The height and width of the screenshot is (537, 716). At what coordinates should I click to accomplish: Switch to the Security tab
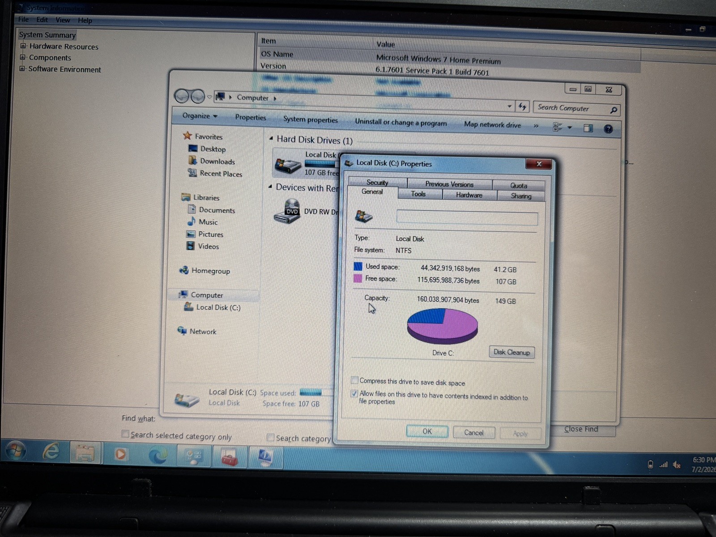point(377,182)
